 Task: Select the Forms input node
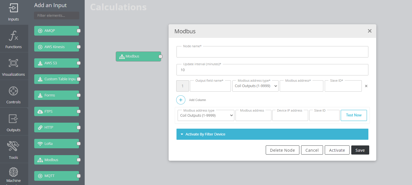click(x=56, y=95)
